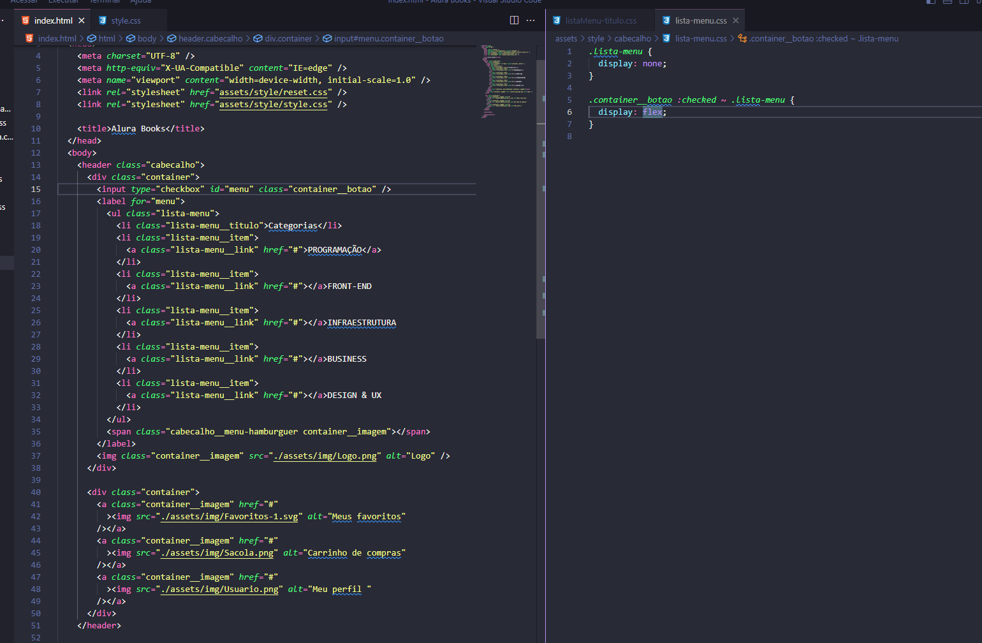
Task: Click the '.container__botao' selector on CSS line 5
Action: [630, 100]
